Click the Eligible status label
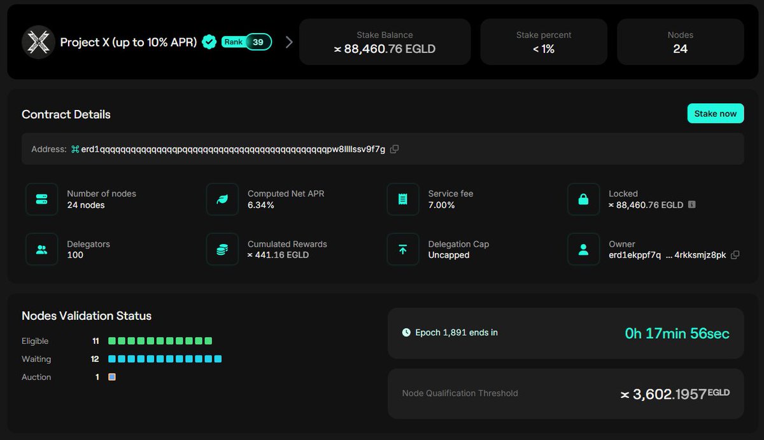The width and height of the screenshot is (764, 440). (35, 341)
